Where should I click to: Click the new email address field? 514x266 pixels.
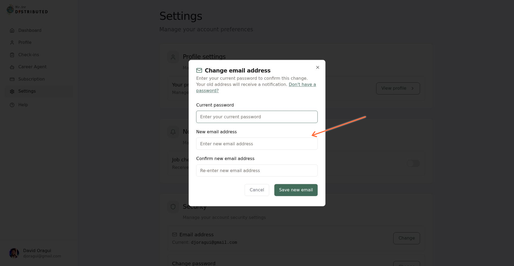[257, 144]
